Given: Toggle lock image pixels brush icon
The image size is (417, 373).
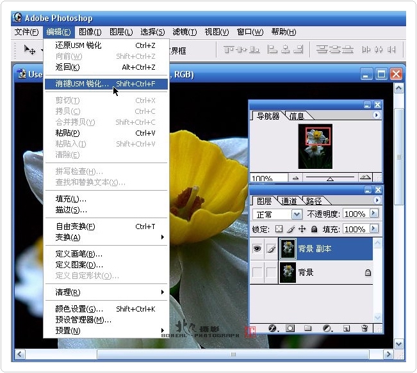Looking at the screenshot, I should (291, 229).
